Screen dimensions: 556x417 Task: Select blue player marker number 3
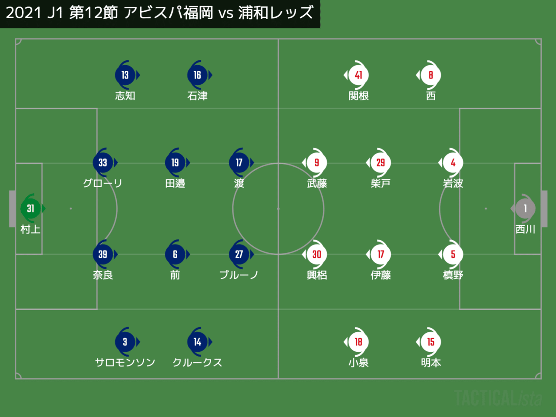[x=125, y=342]
